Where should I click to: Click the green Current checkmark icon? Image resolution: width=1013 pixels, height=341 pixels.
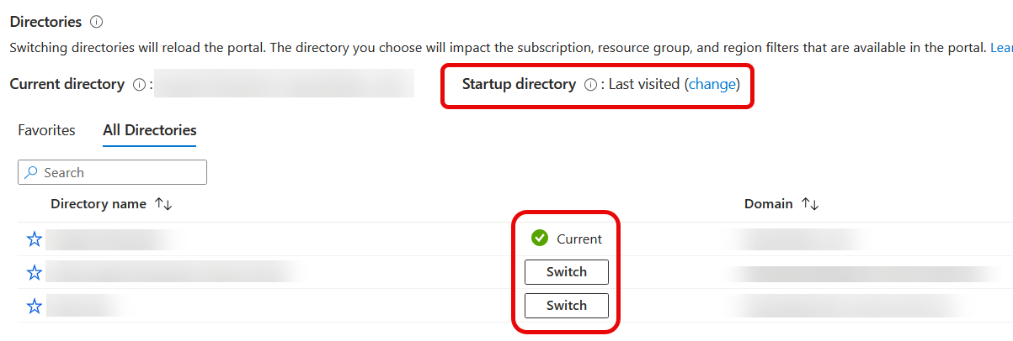point(540,239)
